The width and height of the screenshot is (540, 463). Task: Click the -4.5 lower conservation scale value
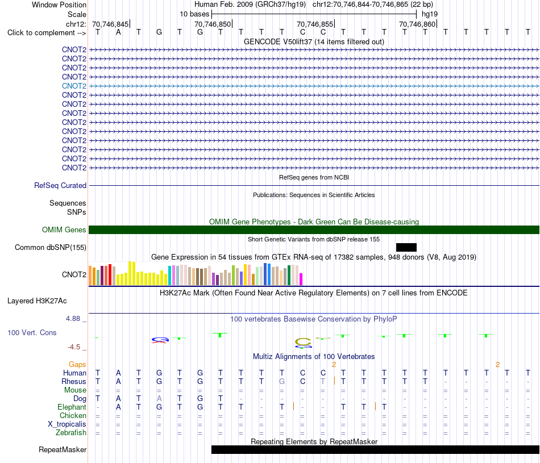click(x=74, y=347)
